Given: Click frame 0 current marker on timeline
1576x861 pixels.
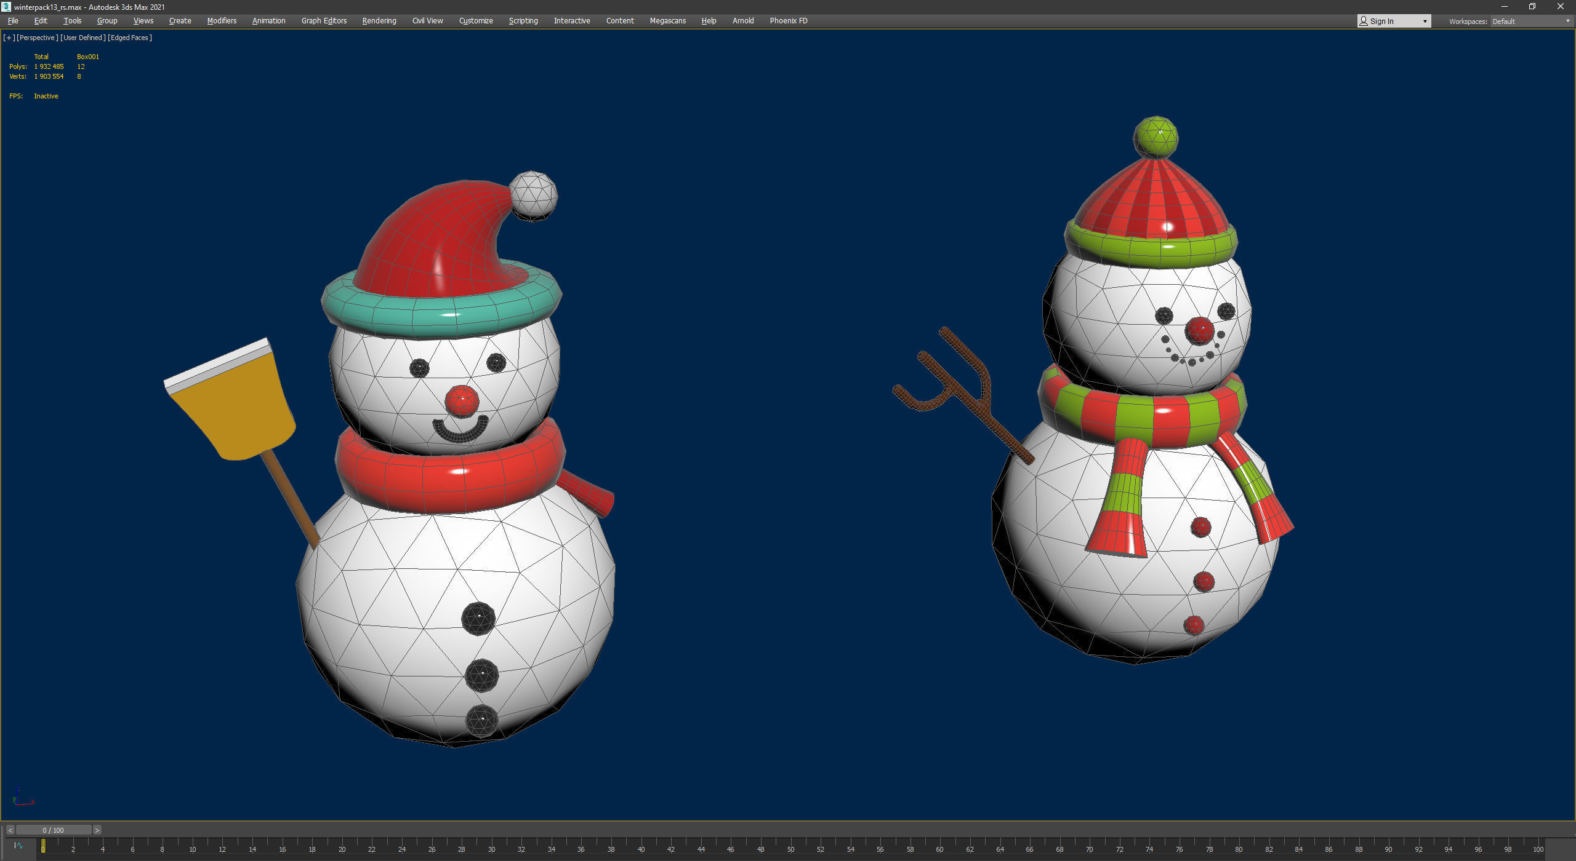Looking at the screenshot, I should pos(43,846).
